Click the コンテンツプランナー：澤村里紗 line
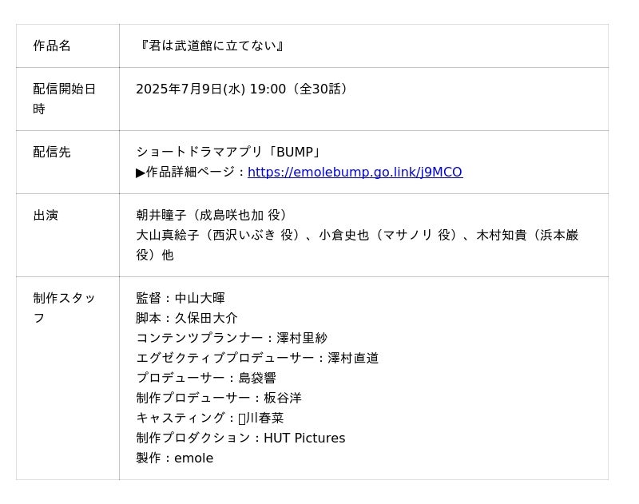The image size is (639, 504). pyautogui.click(x=232, y=338)
